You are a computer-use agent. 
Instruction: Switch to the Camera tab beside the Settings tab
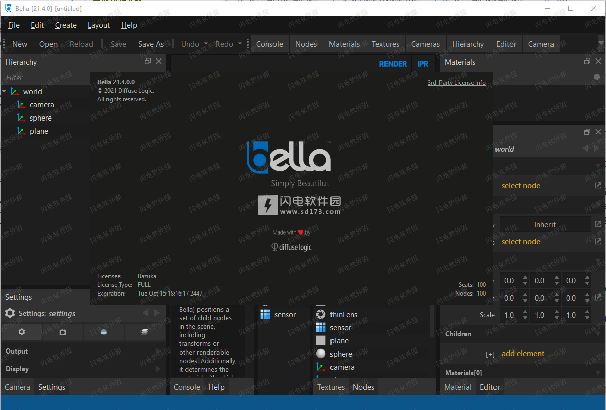18,387
